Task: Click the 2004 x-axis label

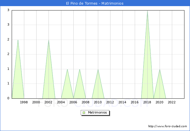Action: [61, 102]
